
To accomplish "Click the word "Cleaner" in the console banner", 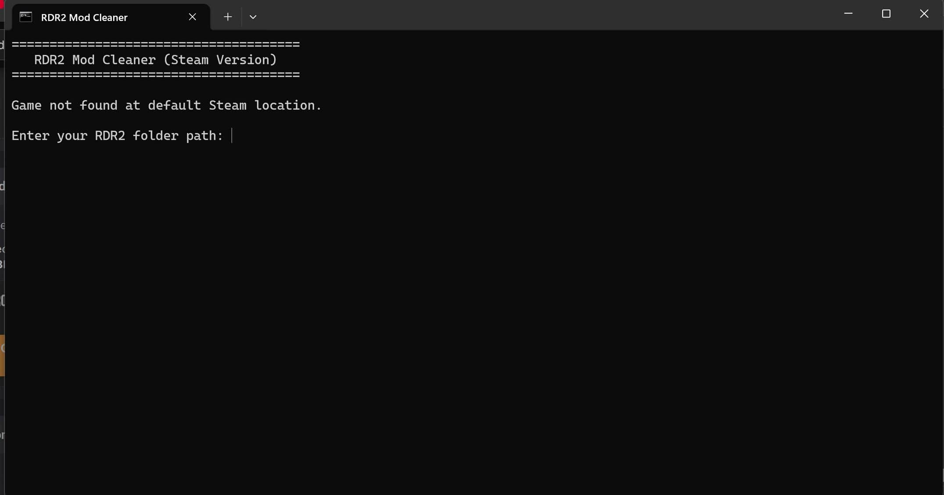I will point(129,60).
